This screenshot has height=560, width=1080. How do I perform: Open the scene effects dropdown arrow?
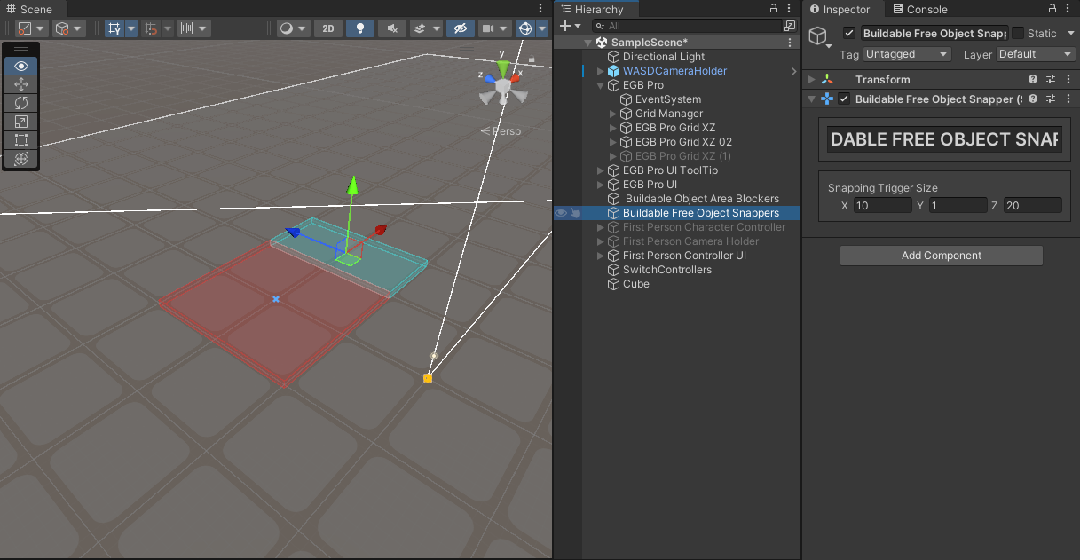(436, 28)
